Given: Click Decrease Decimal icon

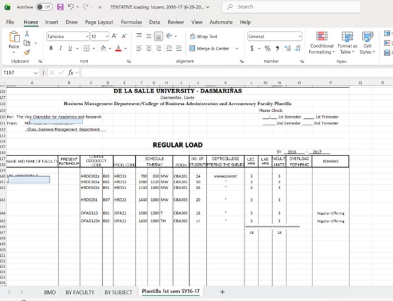Looking at the screenshot, I should point(298,48).
